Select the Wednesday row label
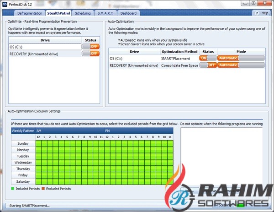Screen dimensions: 274x212 click(23, 163)
